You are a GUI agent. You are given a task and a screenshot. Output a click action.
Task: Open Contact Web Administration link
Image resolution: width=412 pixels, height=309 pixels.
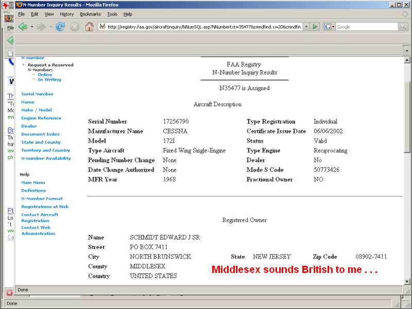tap(38, 230)
